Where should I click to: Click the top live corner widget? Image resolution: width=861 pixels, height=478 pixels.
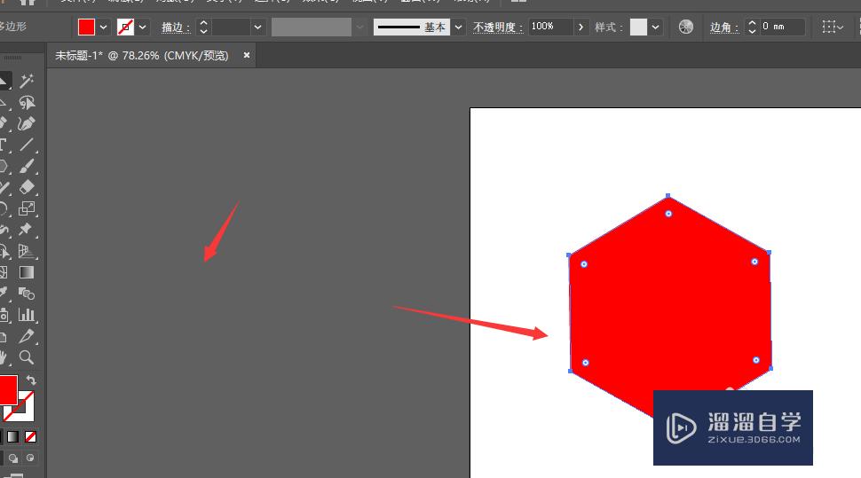[x=668, y=214]
